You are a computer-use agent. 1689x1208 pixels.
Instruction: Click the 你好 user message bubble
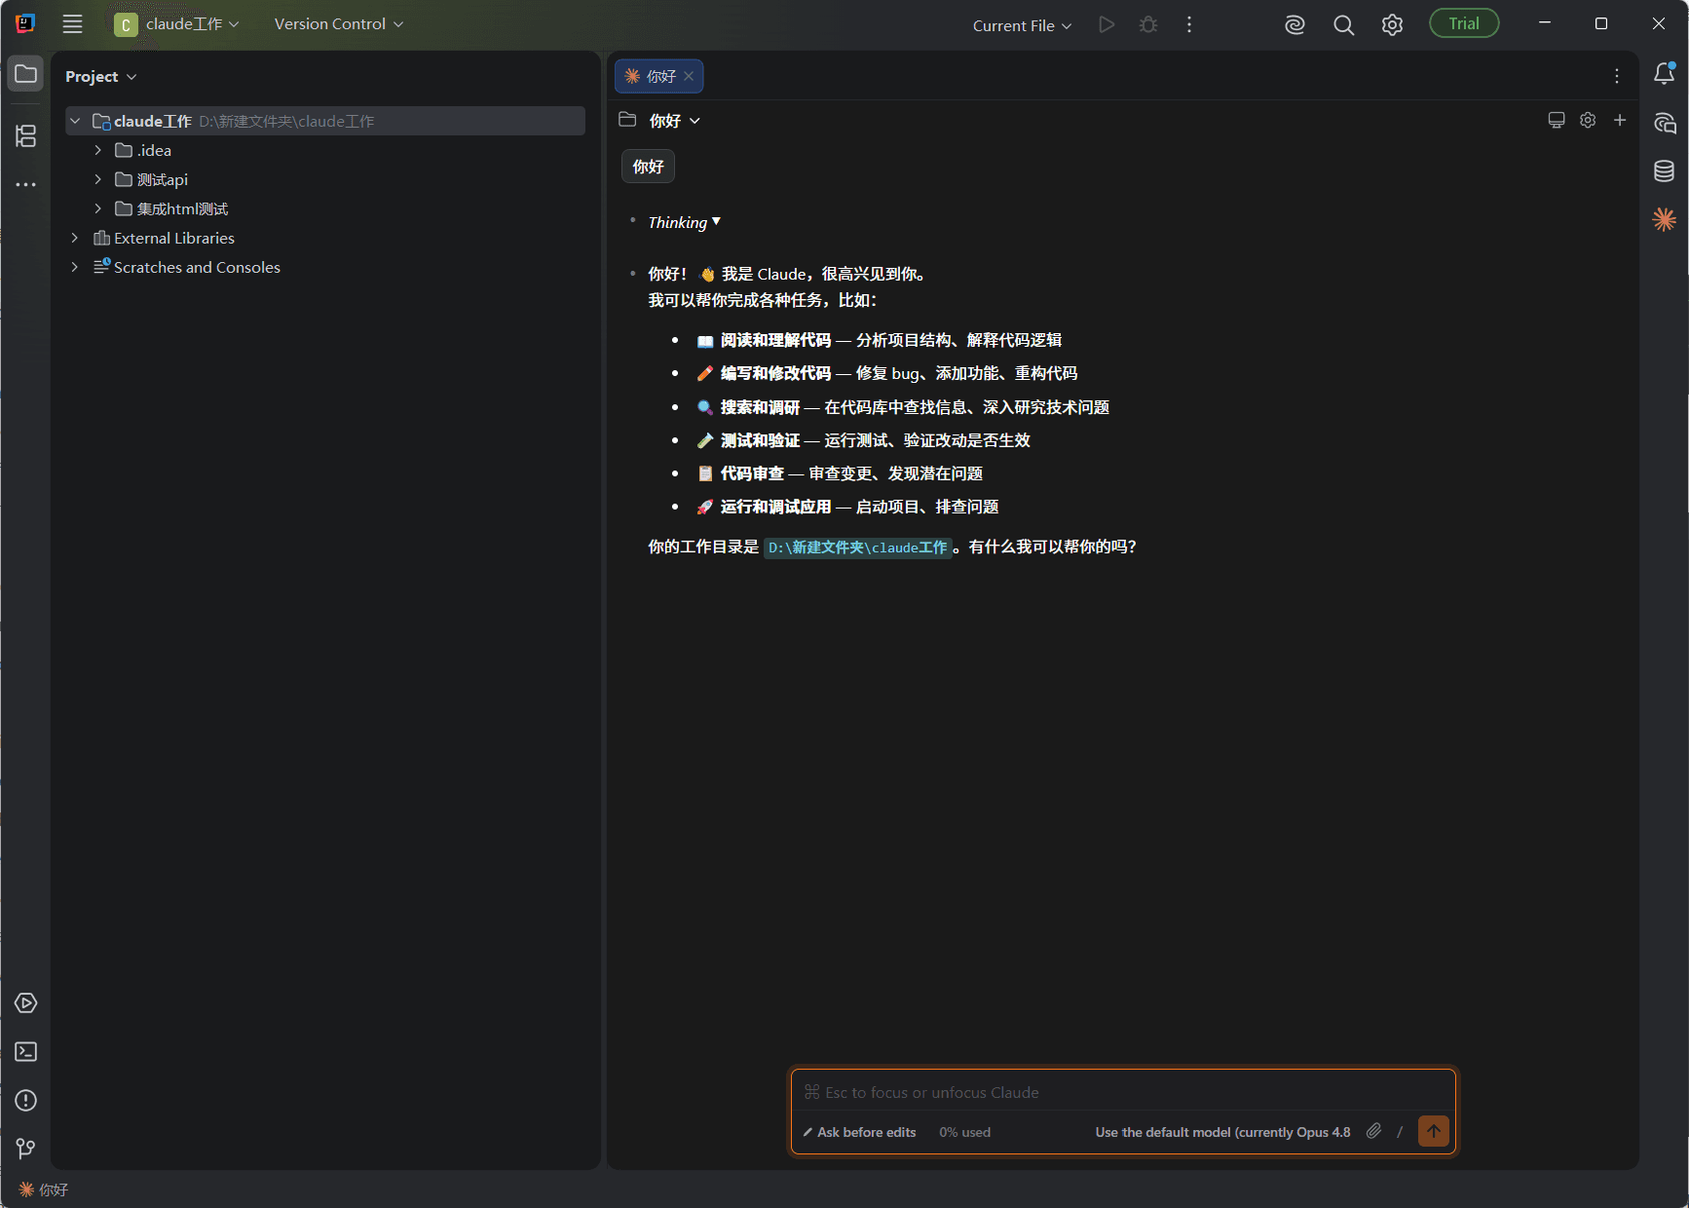click(648, 167)
